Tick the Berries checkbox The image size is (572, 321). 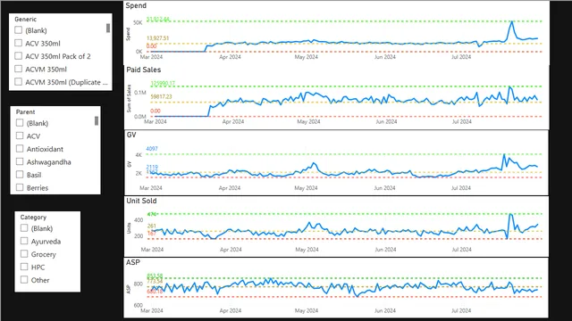(20, 187)
